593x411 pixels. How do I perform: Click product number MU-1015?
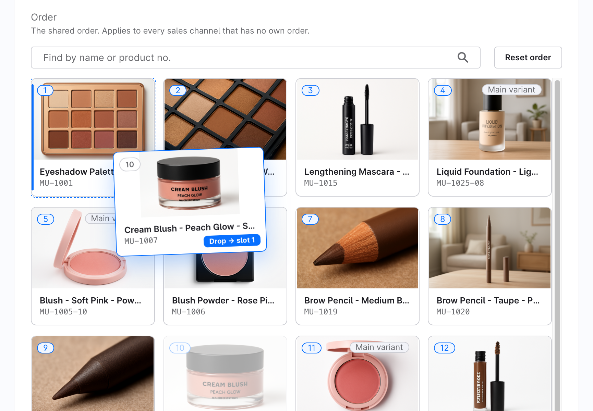click(x=321, y=183)
